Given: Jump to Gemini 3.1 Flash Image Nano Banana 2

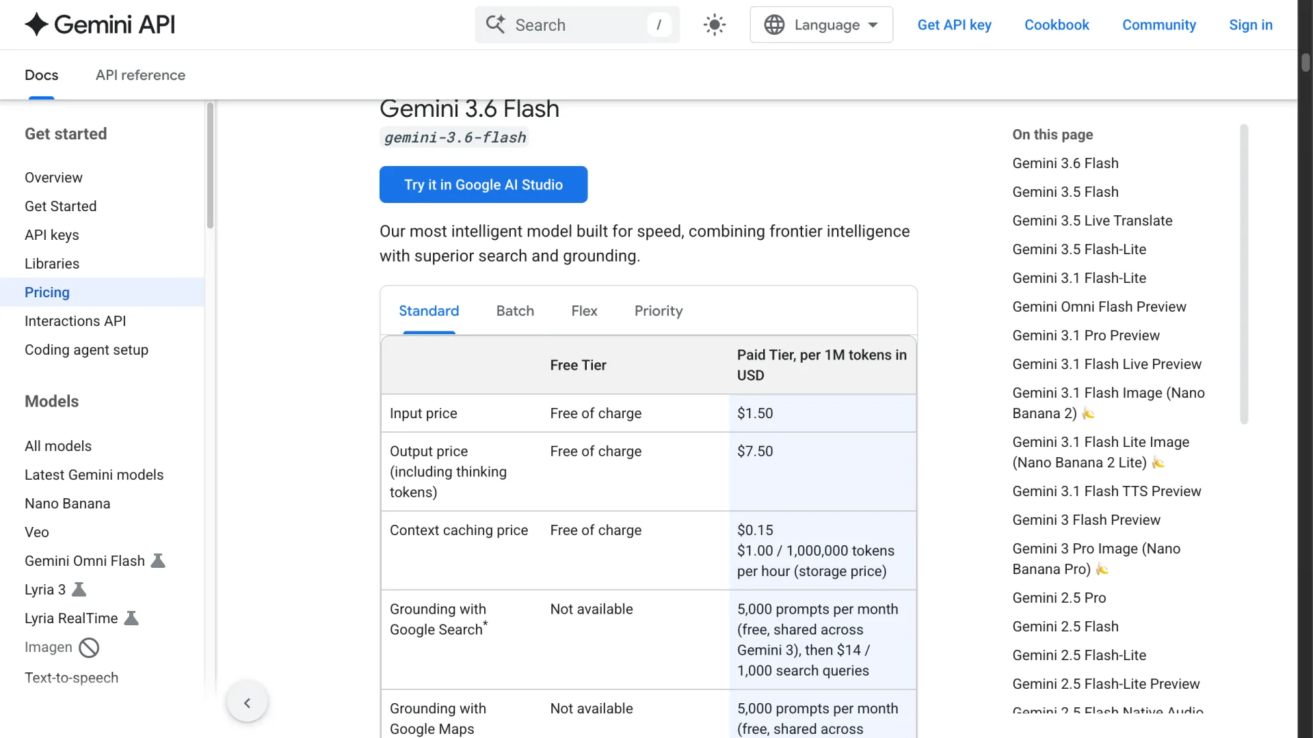Looking at the screenshot, I should click(1109, 403).
